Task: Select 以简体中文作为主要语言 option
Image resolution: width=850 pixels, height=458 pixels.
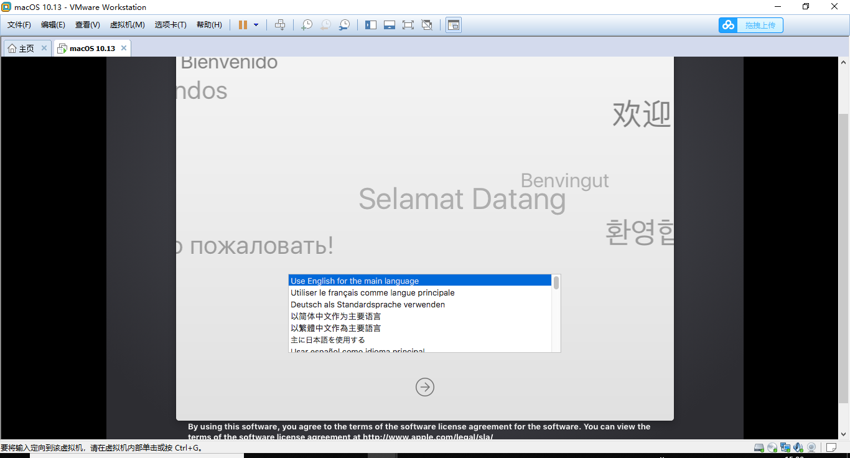Action: [x=420, y=317]
